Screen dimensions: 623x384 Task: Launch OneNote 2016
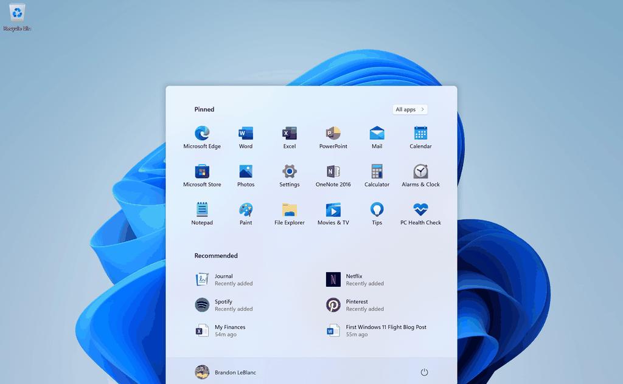coord(333,175)
